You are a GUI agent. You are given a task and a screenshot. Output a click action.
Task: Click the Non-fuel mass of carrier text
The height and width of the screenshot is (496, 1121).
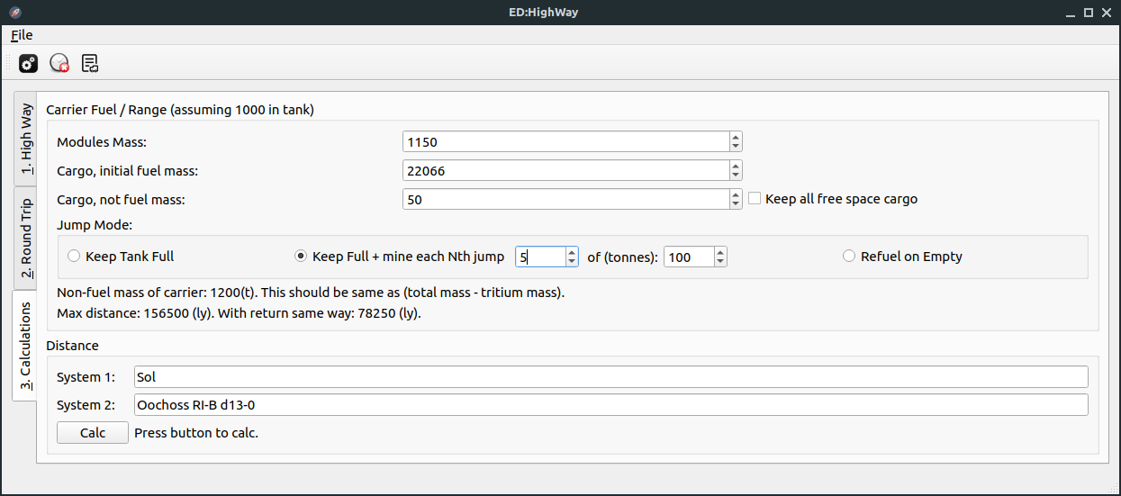point(311,293)
